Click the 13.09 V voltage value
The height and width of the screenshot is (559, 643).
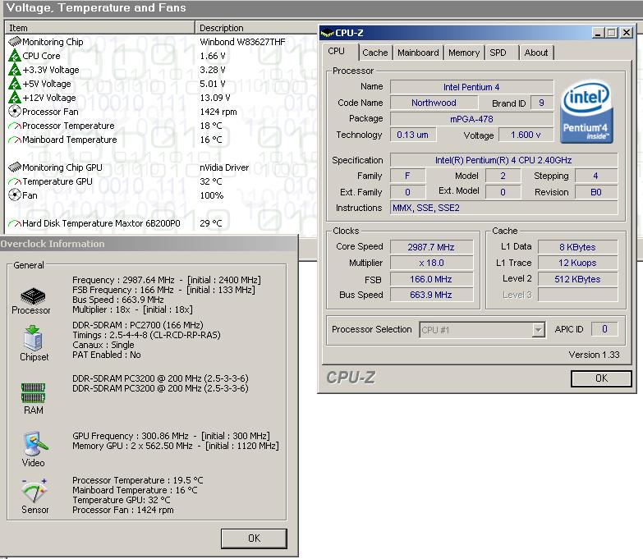pos(215,98)
